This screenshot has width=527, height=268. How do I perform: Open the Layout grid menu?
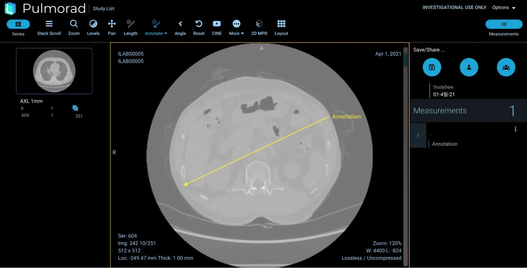point(281,27)
